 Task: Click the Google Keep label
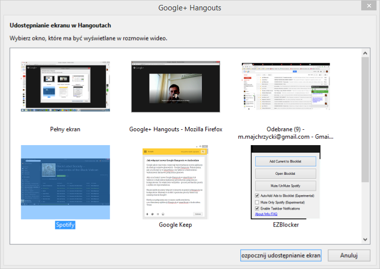(x=176, y=225)
